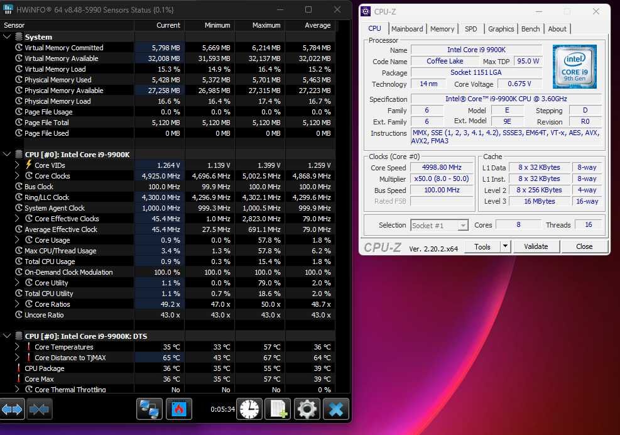The image size is (620, 435).
Task: Click the Validate button
Action: point(536,246)
